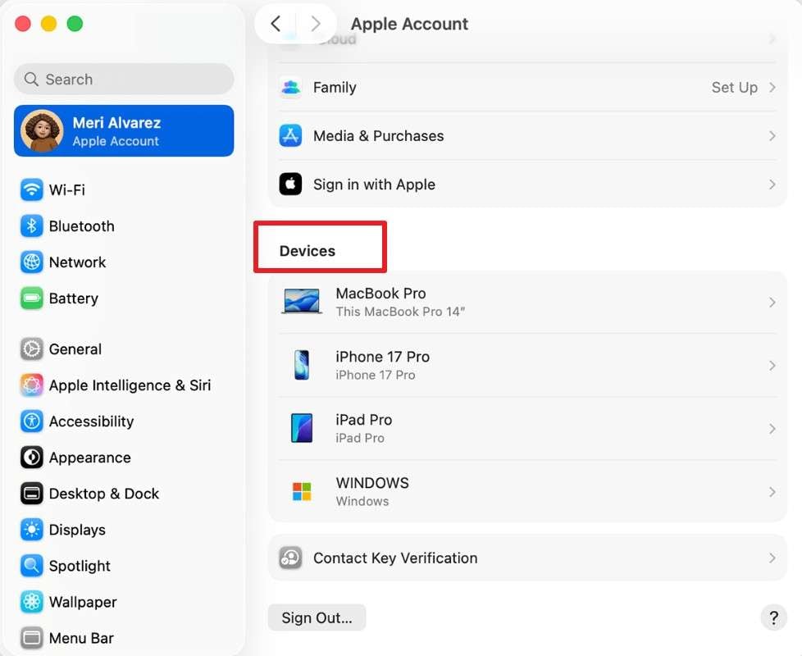
Task: Go forward with the right arrow
Action: click(316, 24)
